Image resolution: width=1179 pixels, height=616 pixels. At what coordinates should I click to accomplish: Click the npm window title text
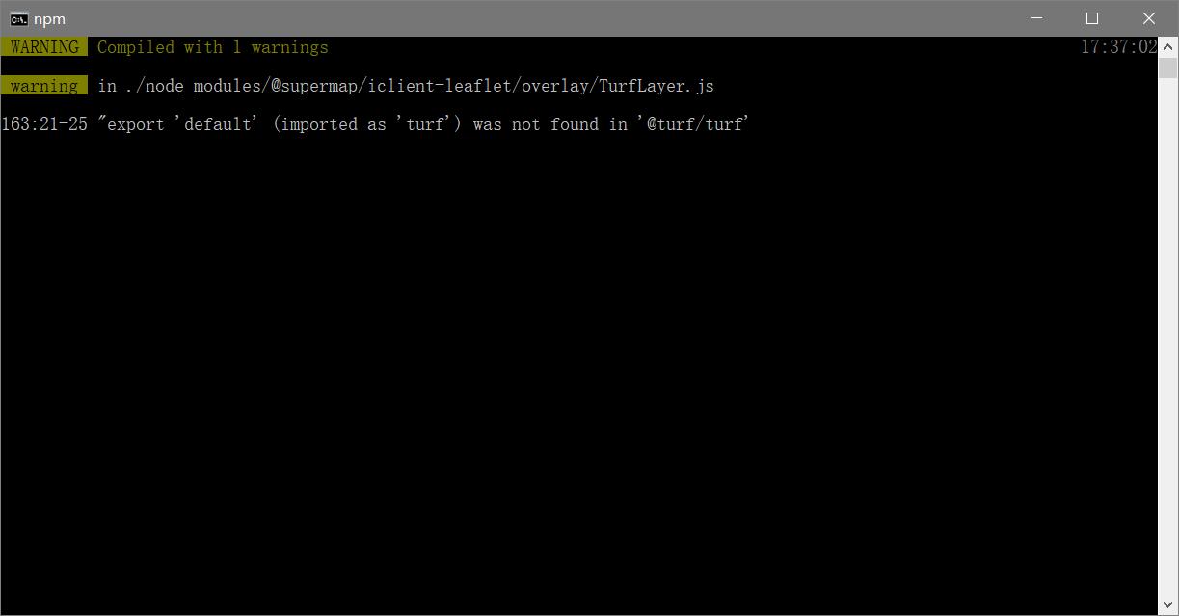pos(49,19)
